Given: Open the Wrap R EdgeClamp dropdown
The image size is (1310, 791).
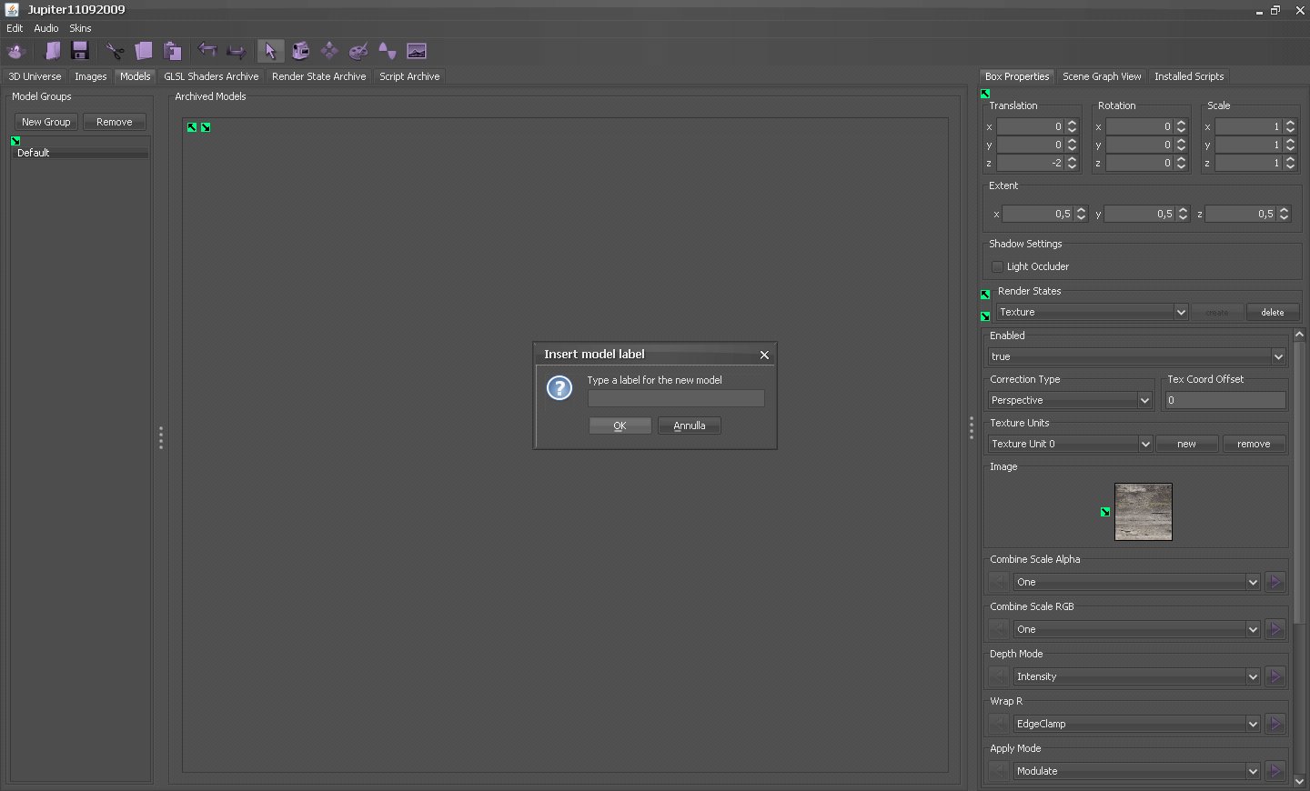Looking at the screenshot, I should (1136, 724).
